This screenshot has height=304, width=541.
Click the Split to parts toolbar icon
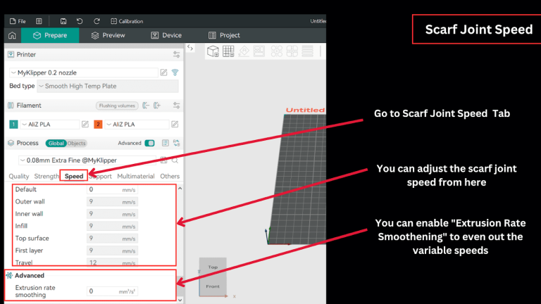292,51
